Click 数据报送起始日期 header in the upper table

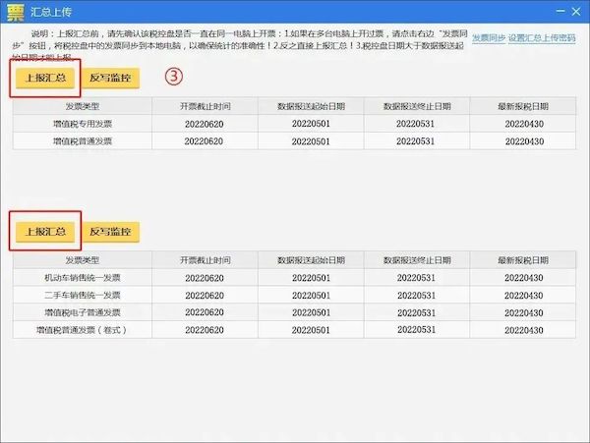(311, 106)
